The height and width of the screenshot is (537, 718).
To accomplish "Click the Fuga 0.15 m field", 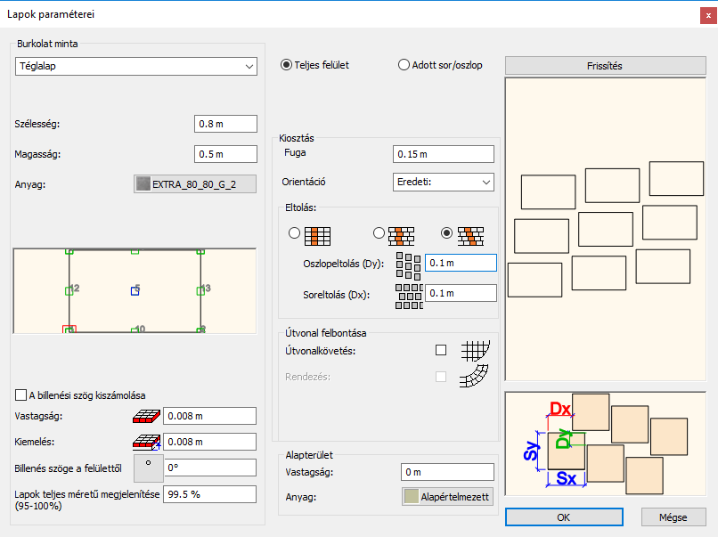I will 444,154.
